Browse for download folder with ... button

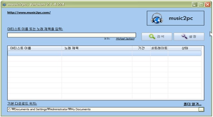pyautogui.click(x=201, y=109)
